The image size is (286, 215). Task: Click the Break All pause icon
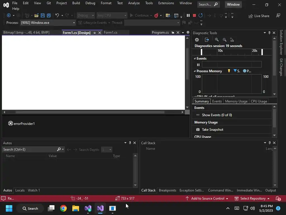(x=188, y=15)
